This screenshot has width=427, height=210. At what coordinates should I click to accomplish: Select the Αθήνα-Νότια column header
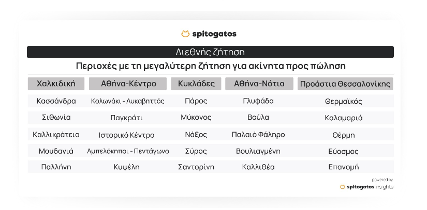(x=259, y=84)
